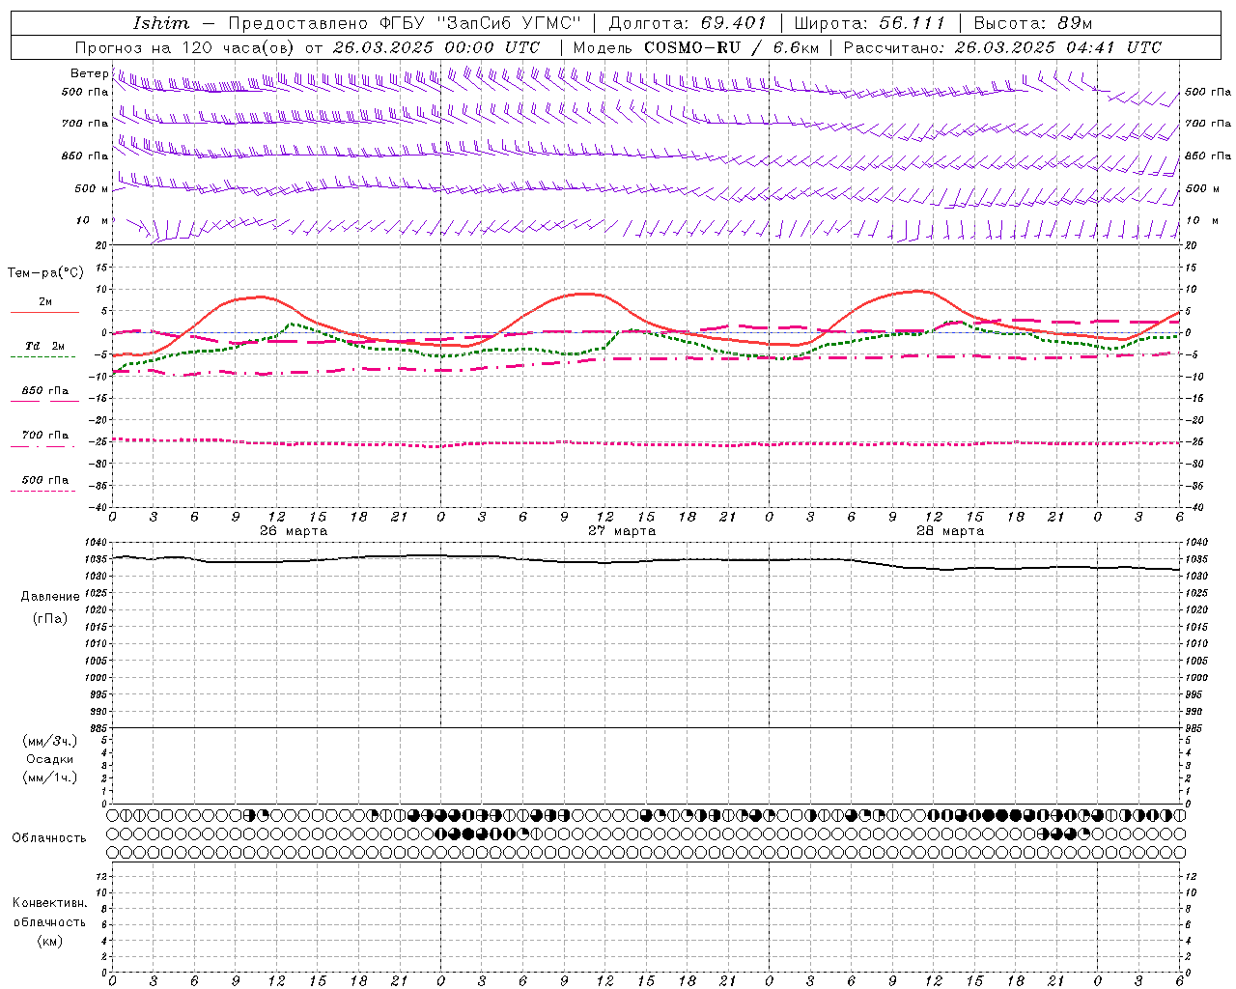Click the station name "Ishim" in header
Screen dimensions: 1236x989
160,23
